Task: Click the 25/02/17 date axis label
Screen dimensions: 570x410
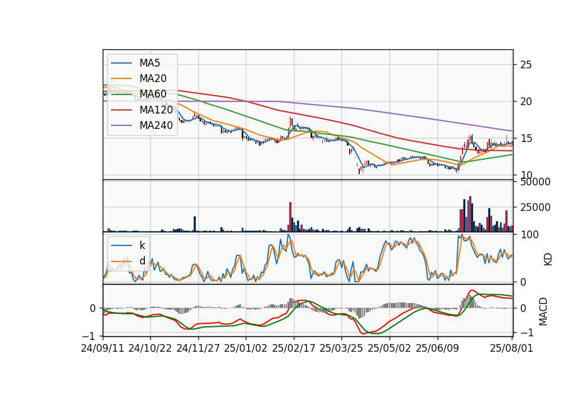Action: pyautogui.click(x=294, y=348)
